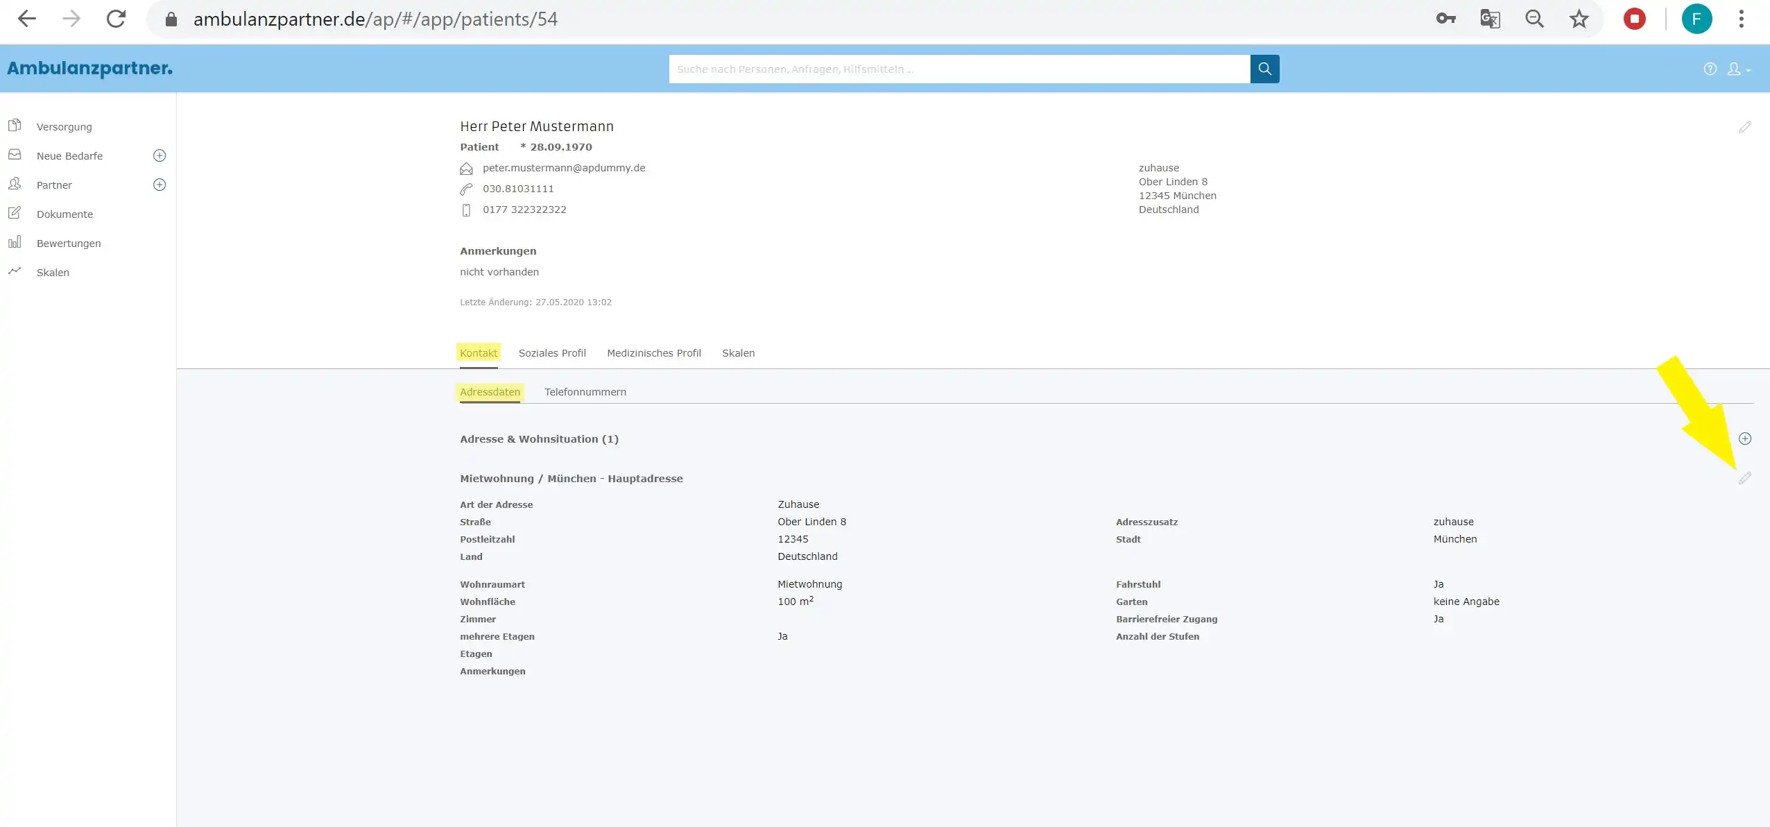Open Versorgung in the sidebar
This screenshot has height=827, width=1770.
click(x=65, y=126)
